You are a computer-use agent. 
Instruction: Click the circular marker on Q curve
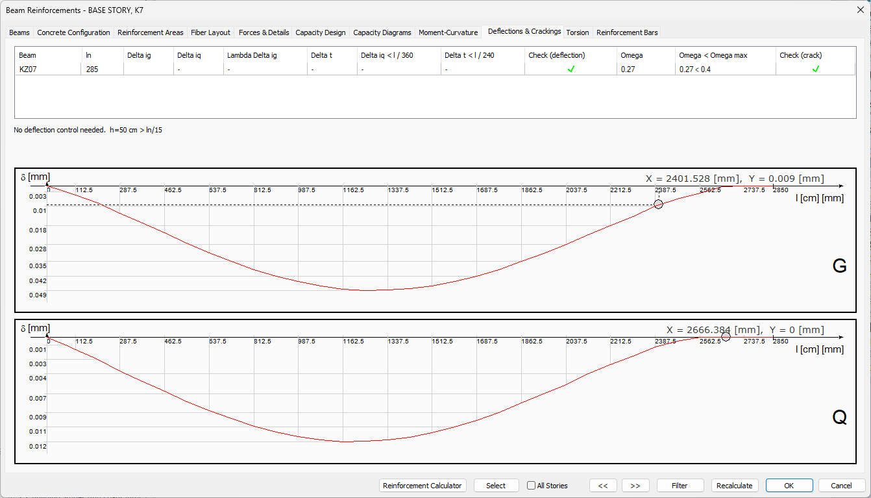point(726,336)
